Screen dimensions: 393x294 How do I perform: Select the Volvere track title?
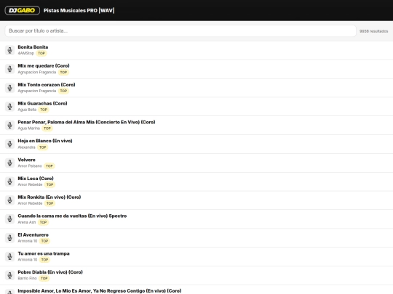click(x=27, y=160)
